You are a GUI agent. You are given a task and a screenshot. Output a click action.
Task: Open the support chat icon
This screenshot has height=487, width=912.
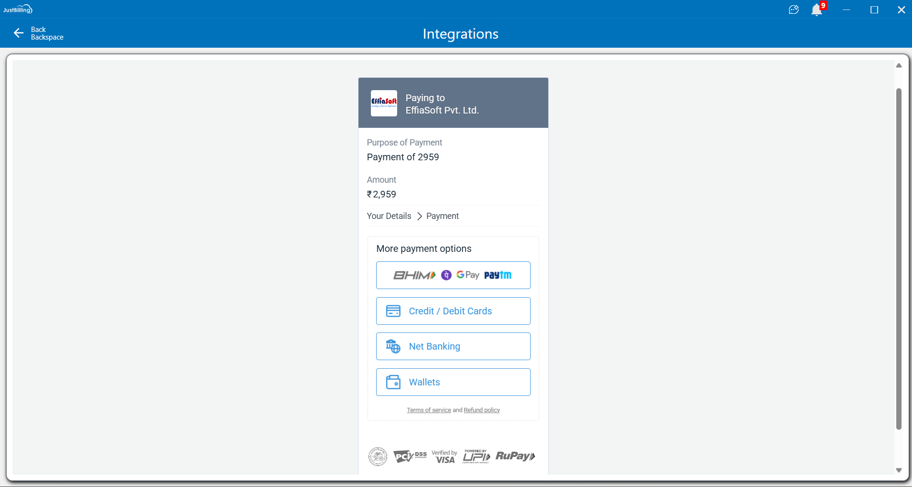[794, 10]
